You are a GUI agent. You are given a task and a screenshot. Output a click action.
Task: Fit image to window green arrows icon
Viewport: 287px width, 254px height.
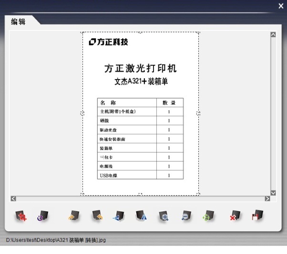(208, 215)
